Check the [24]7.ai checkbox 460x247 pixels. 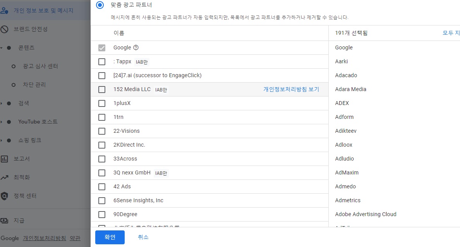[x=102, y=75]
